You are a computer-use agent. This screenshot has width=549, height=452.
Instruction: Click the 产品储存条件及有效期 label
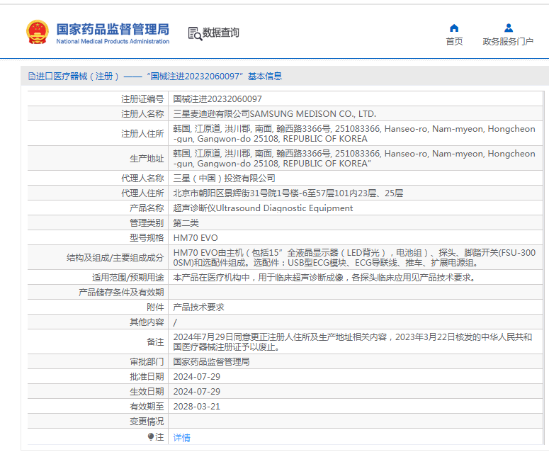[x=121, y=293]
